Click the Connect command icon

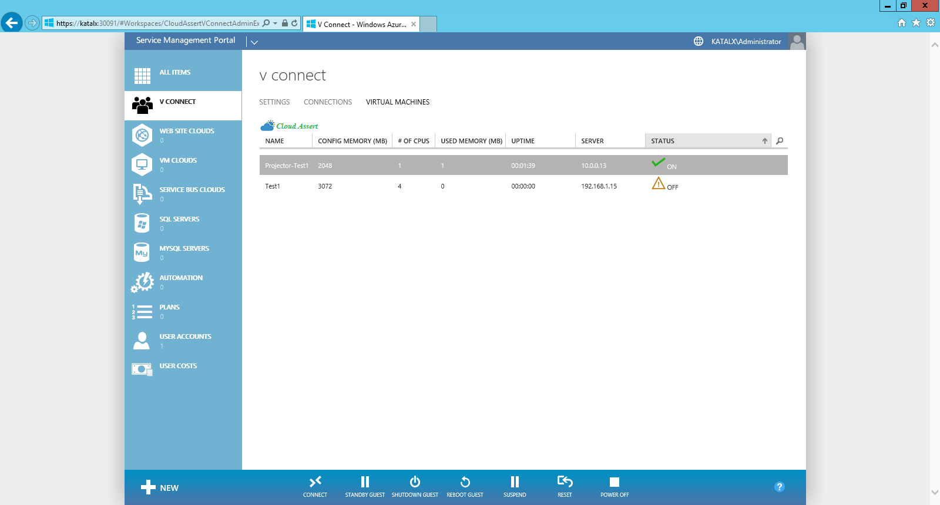click(315, 482)
